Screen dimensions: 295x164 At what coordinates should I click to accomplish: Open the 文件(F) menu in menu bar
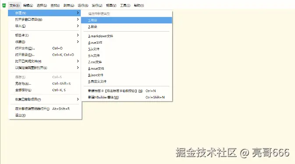pos(14,5)
